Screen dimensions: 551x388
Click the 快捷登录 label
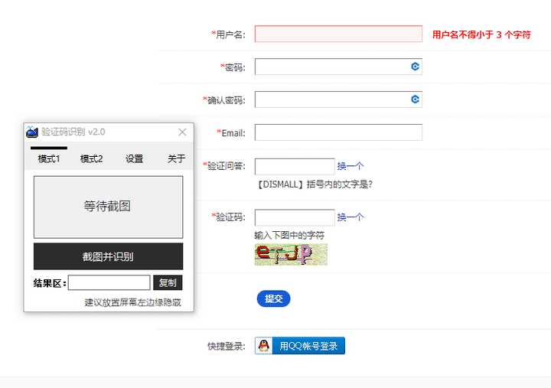(x=227, y=346)
